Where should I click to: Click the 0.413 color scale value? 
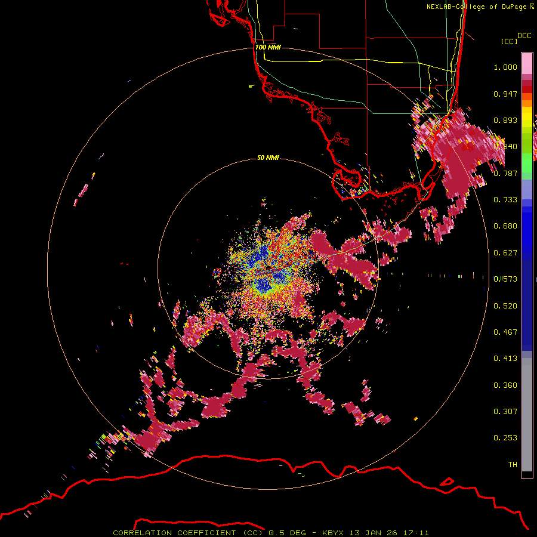click(505, 359)
